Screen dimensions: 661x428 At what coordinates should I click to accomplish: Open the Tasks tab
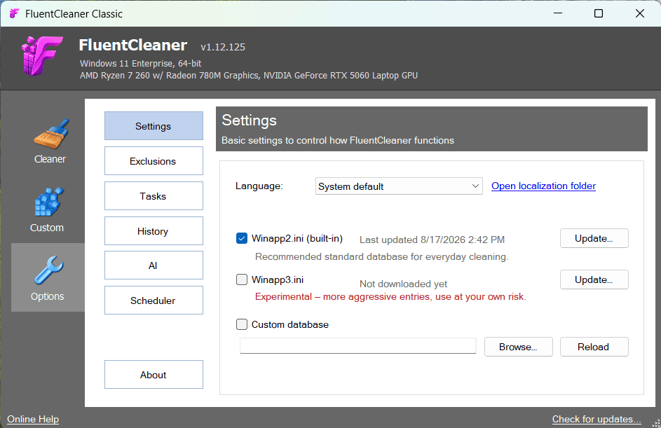[154, 196]
